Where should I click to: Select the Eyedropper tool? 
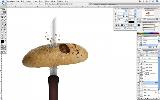[5, 35]
